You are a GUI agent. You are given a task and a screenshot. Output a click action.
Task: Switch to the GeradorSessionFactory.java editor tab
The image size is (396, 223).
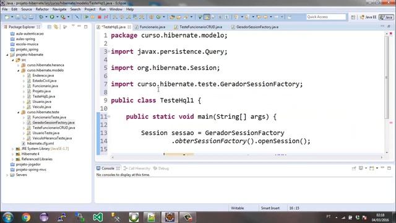255,27
